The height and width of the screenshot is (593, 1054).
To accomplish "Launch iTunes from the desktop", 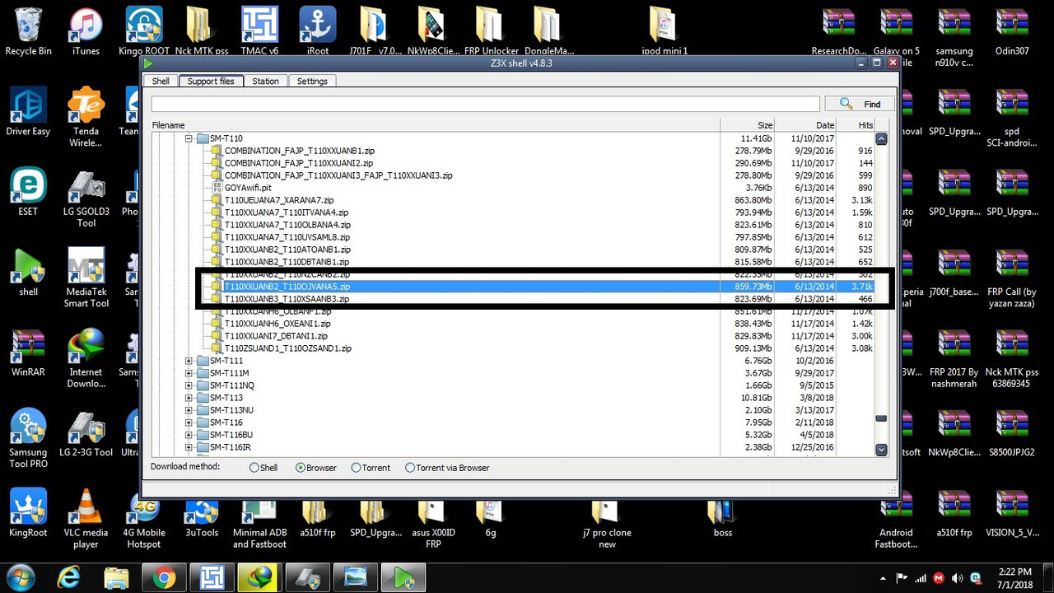I will [x=86, y=31].
